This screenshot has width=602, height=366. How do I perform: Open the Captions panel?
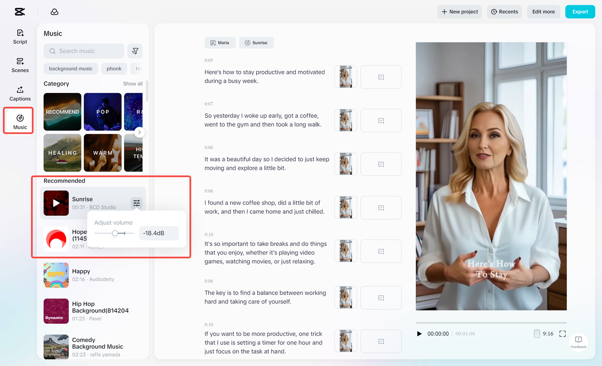pyautogui.click(x=20, y=94)
